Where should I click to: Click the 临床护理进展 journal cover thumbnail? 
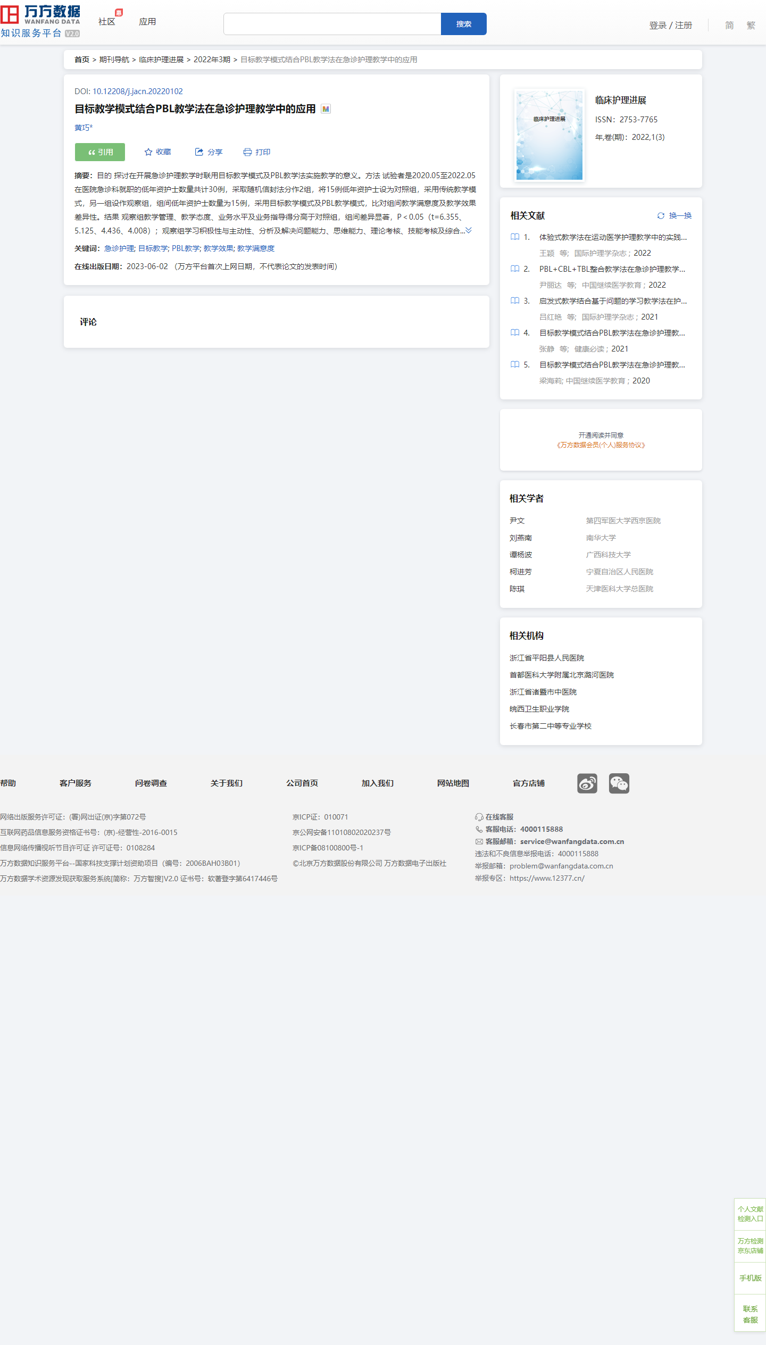tap(549, 135)
